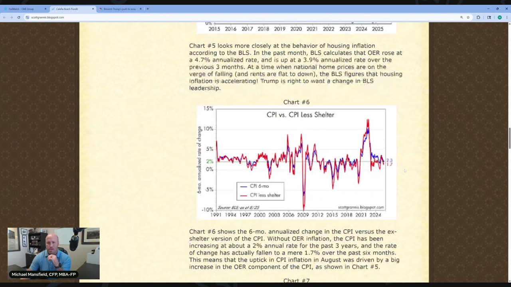Screen dimensions: 511x287
Task: Expand the Chrome three-dot menu
Action: pyautogui.click(x=506, y=18)
